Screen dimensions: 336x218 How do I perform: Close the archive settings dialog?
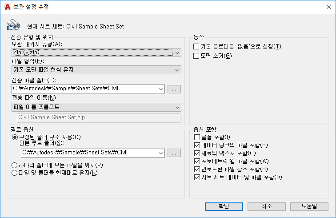click(x=328, y=7)
